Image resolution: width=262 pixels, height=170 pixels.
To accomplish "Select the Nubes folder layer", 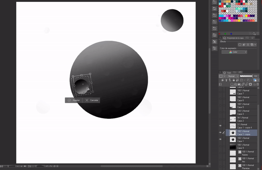I will (x=243, y=153).
